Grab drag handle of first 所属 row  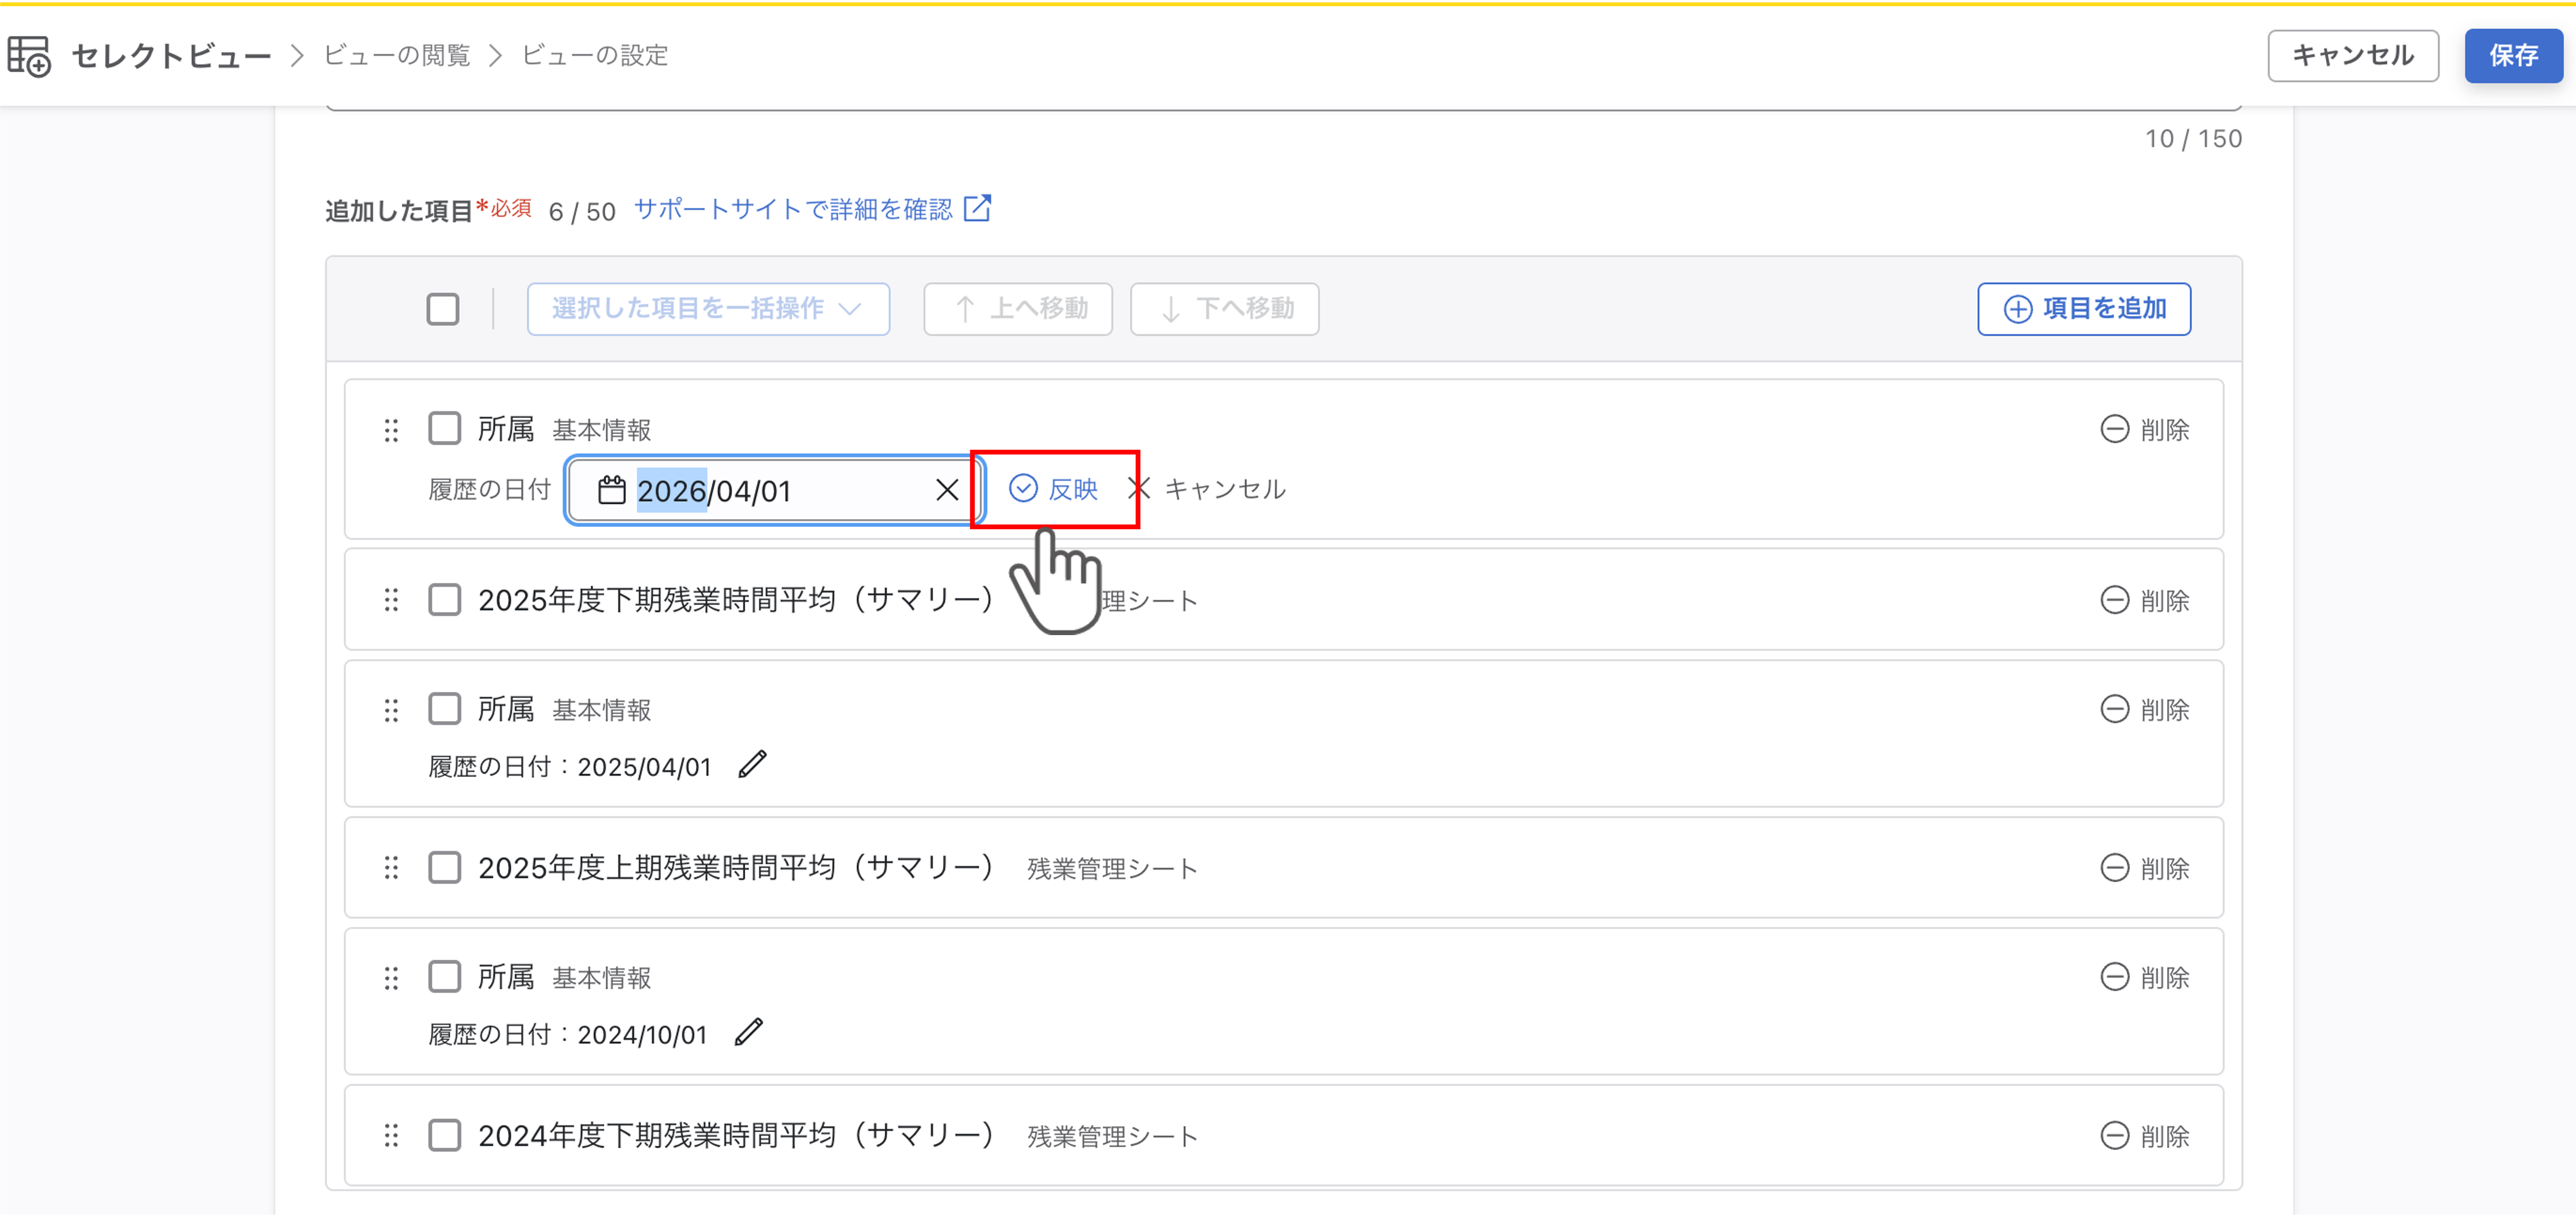click(x=391, y=430)
